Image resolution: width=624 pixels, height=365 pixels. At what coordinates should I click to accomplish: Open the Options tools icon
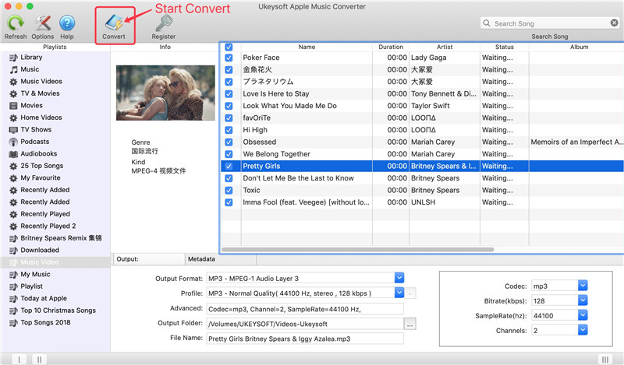coord(43,23)
